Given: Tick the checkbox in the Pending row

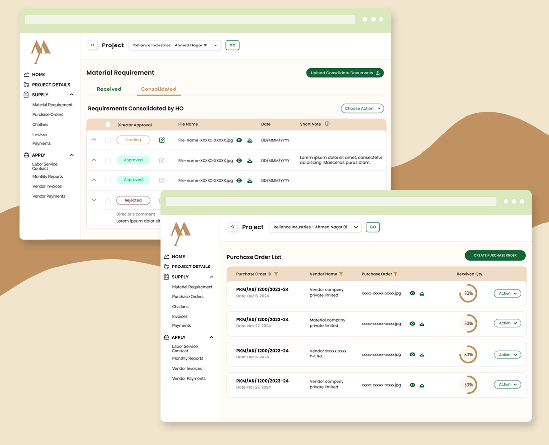Looking at the screenshot, I should pos(108,140).
